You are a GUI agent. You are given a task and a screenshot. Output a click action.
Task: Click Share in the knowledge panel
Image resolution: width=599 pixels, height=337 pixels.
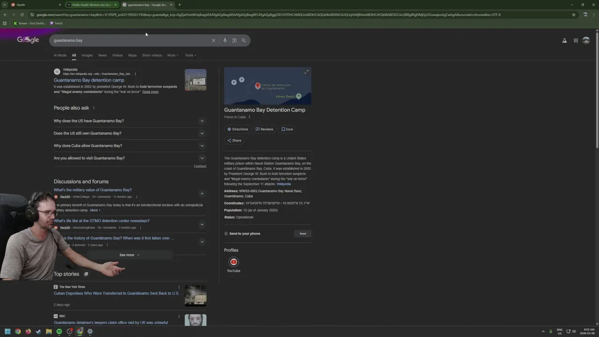click(234, 140)
